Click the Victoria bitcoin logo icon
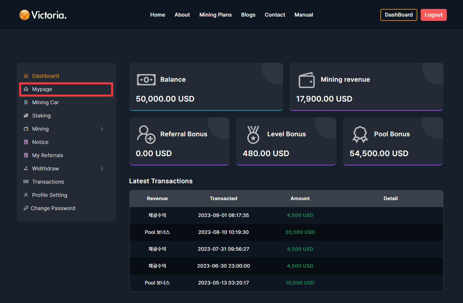Viewport: 463px width, 303px height. pyautogui.click(x=24, y=15)
